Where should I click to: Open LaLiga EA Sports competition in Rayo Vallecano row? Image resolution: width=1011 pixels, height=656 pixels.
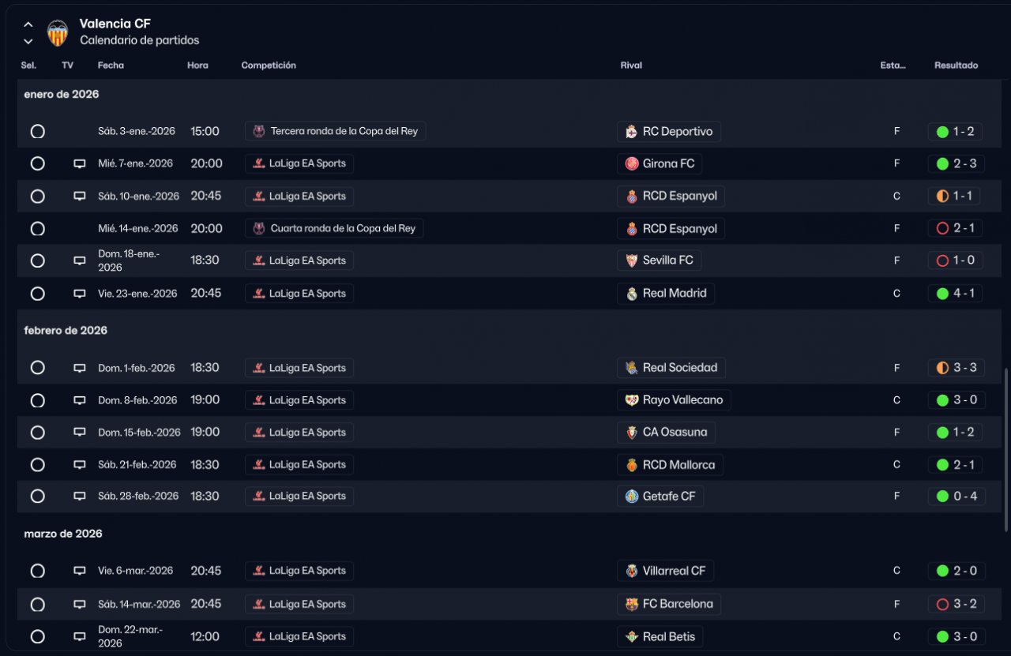coord(299,400)
